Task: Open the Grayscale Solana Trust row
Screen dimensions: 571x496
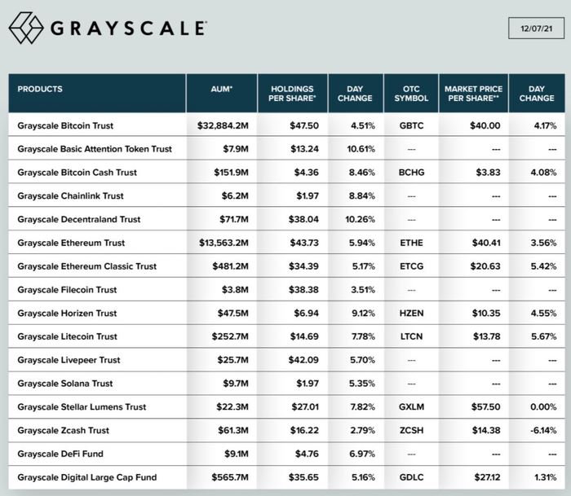Action: click(65, 383)
